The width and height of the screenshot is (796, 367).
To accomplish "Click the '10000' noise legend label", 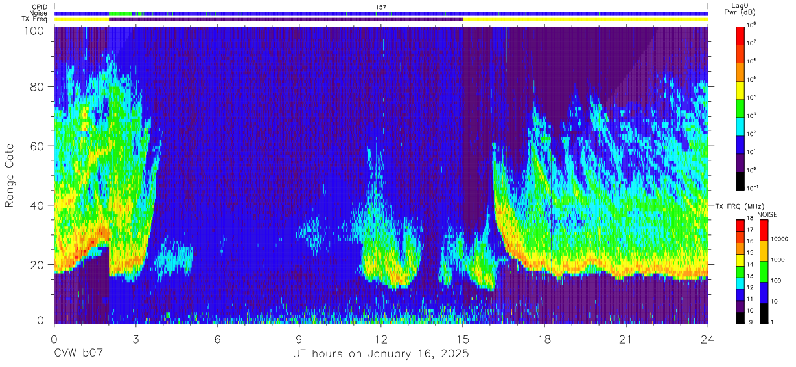I will [x=779, y=239].
